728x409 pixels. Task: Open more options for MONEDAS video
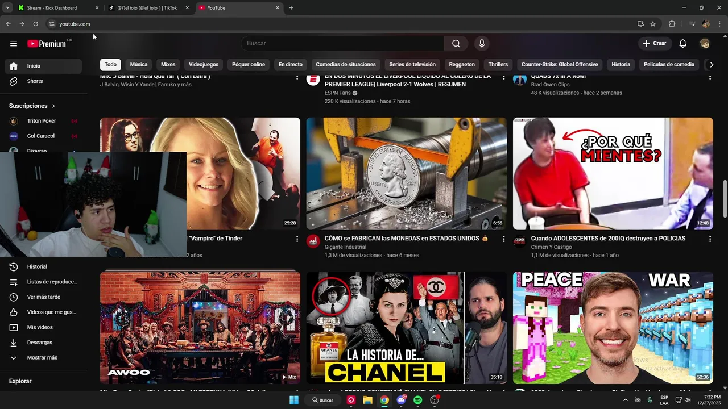pyautogui.click(x=503, y=239)
